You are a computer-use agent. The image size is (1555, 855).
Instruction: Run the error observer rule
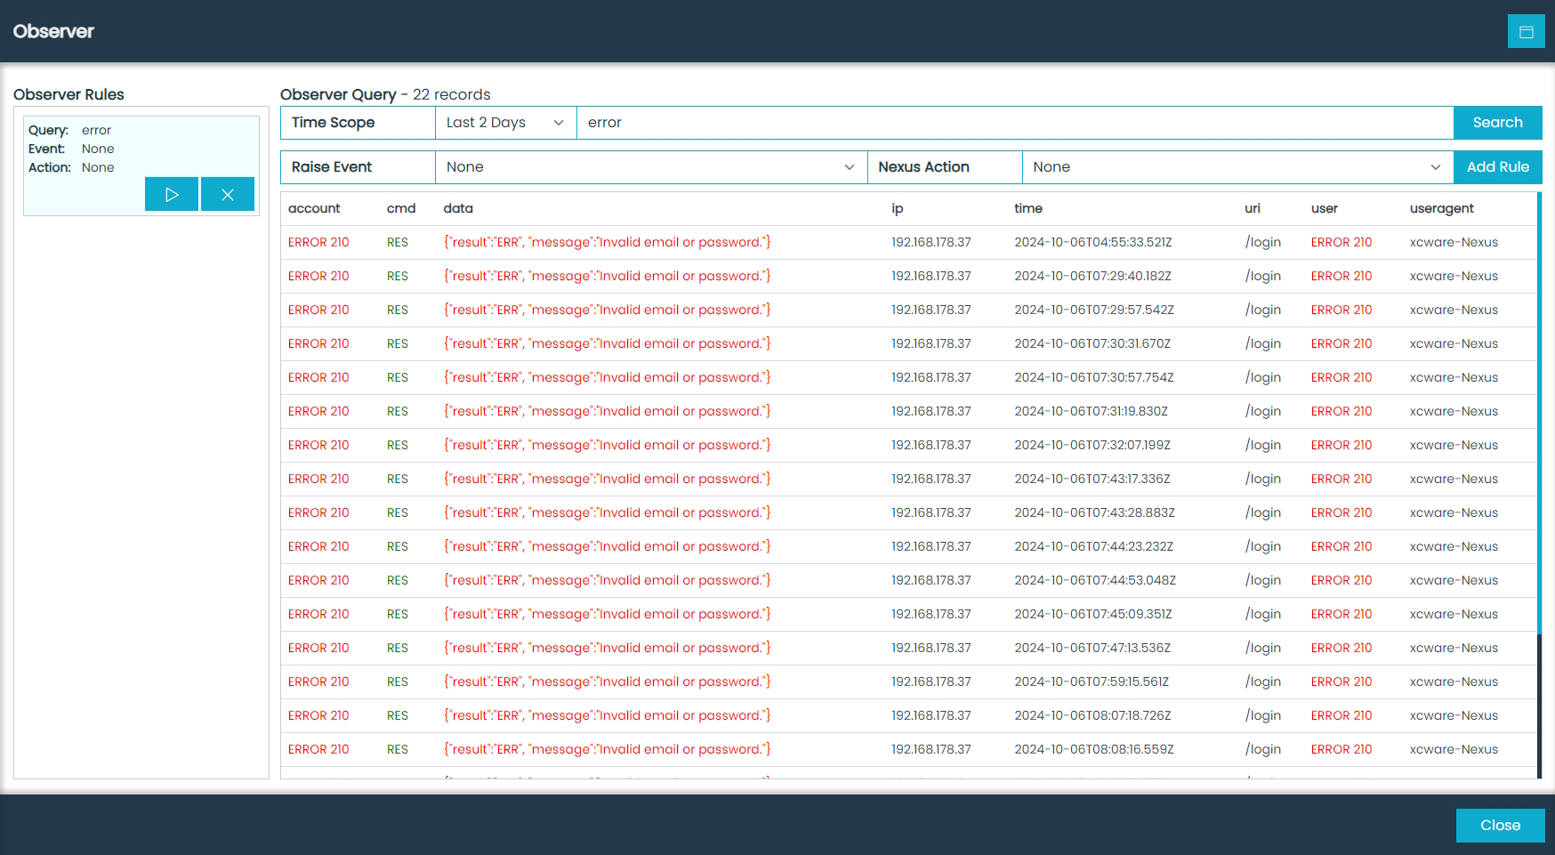click(x=171, y=194)
